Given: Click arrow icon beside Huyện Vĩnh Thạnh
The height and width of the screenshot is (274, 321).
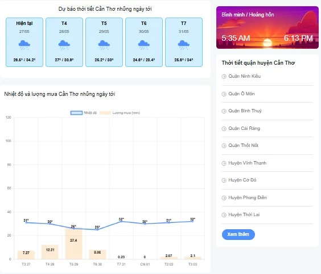Looking at the screenshot, I should [224, 163].
